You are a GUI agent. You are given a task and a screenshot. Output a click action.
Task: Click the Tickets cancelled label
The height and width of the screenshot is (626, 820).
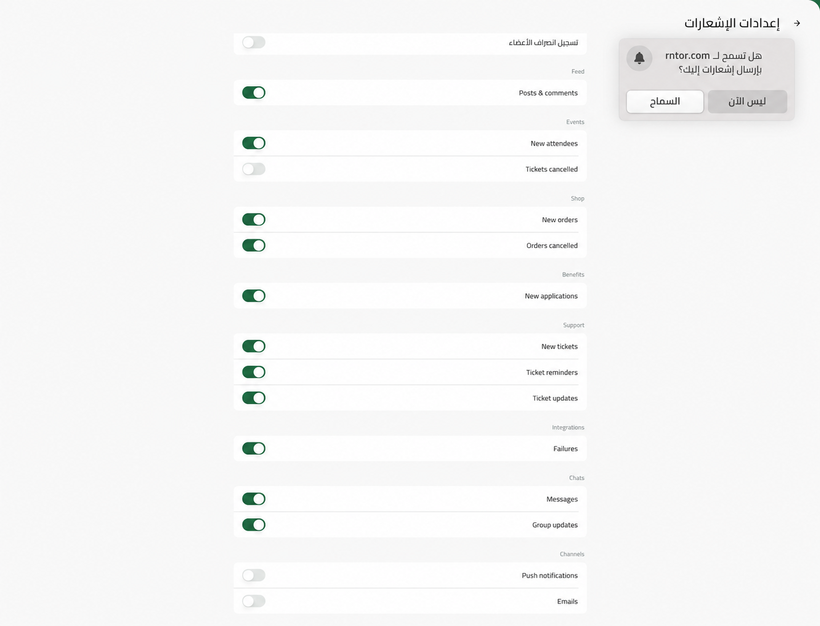point(551,170)
